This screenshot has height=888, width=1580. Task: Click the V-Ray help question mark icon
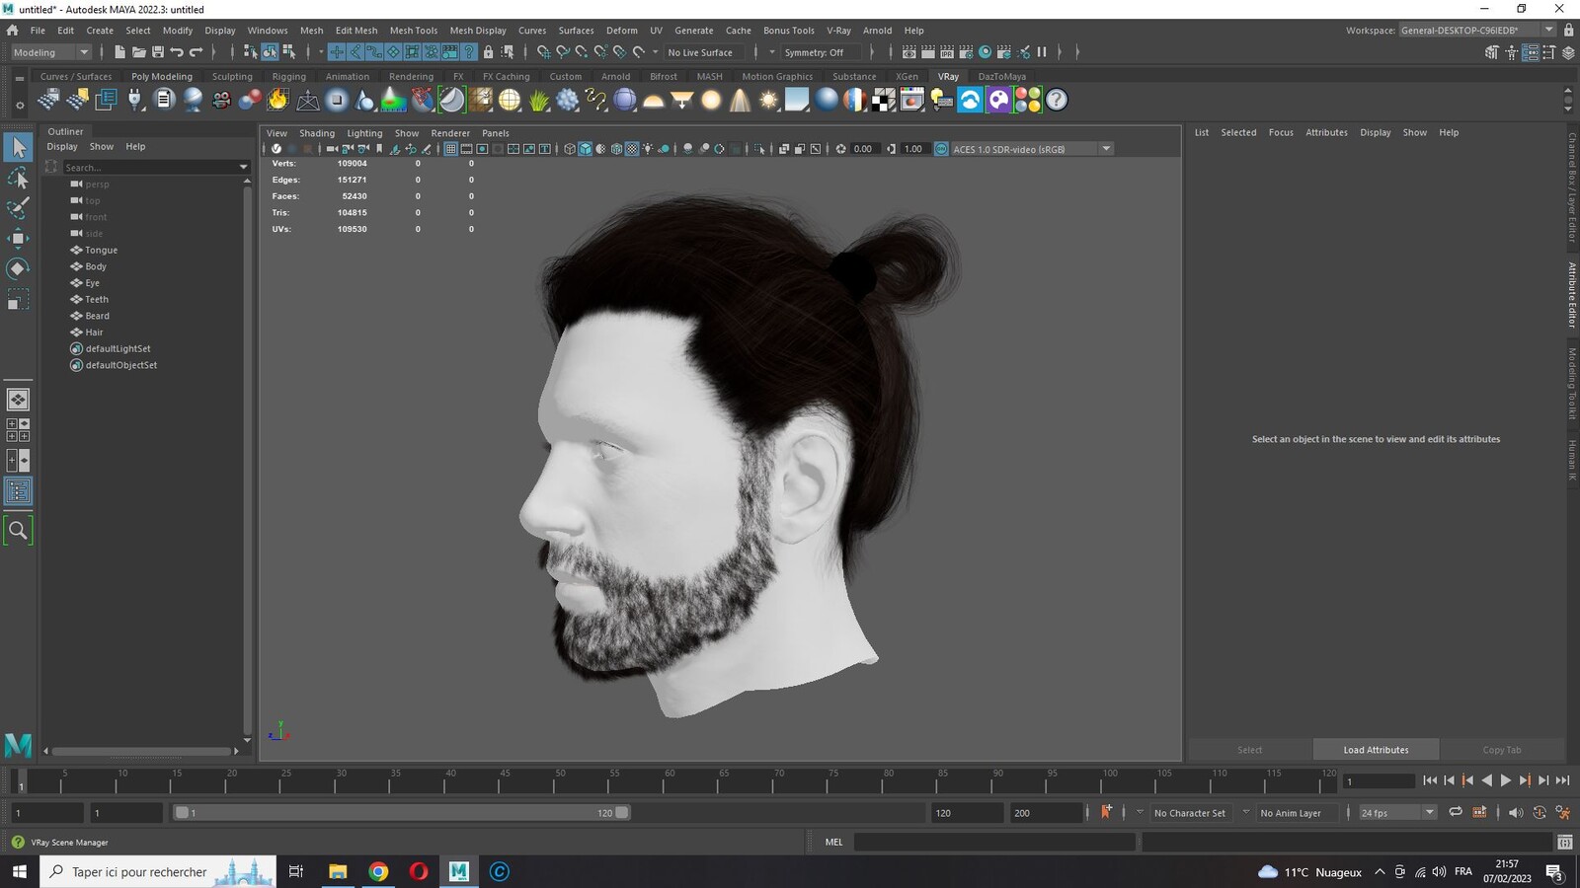tap(1057, 100)
